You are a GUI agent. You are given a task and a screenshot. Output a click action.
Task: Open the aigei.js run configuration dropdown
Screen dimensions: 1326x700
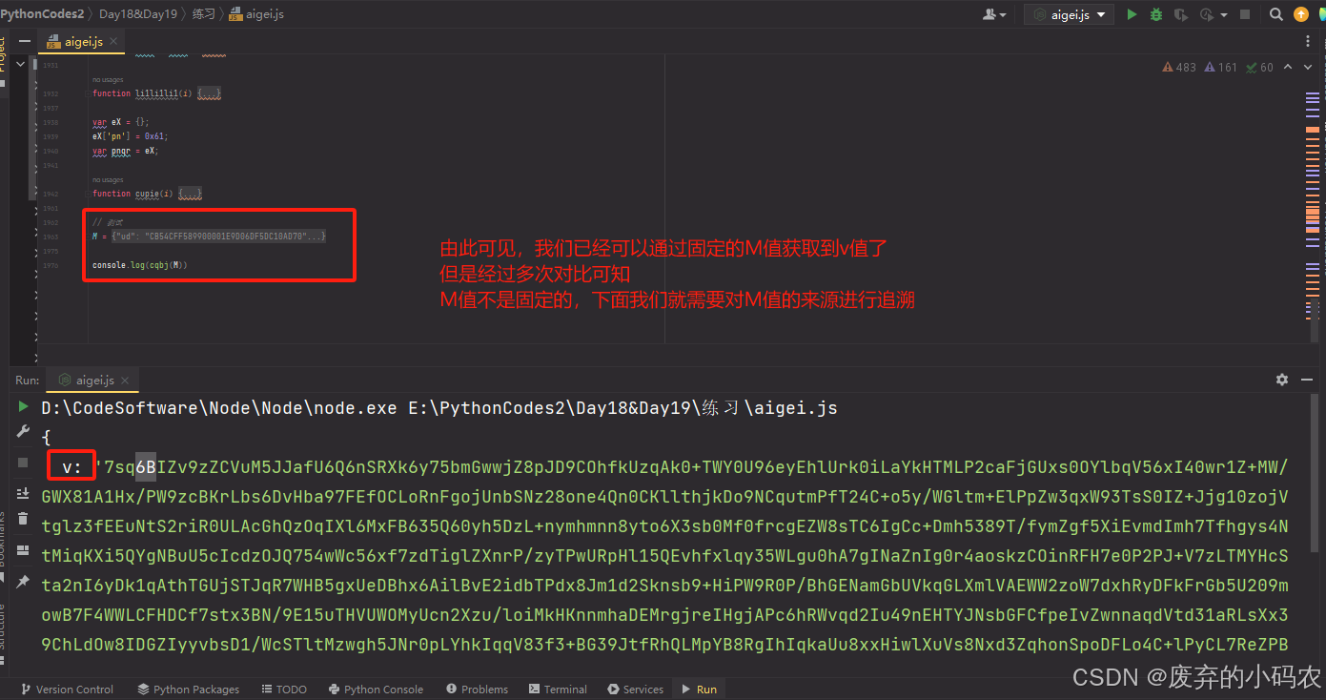coord(1069,14)
